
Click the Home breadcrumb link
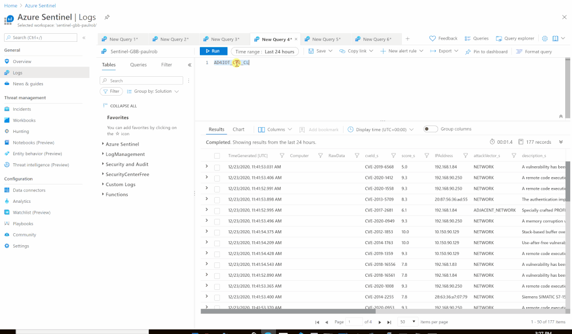coord(10,6)
